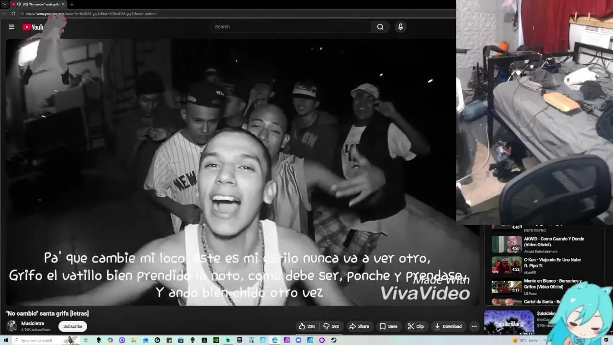
Task: Click the Lil Pacs channel name
Action: (530, 293)
